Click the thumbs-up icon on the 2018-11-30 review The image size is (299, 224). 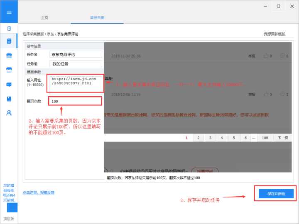point(266,56)
